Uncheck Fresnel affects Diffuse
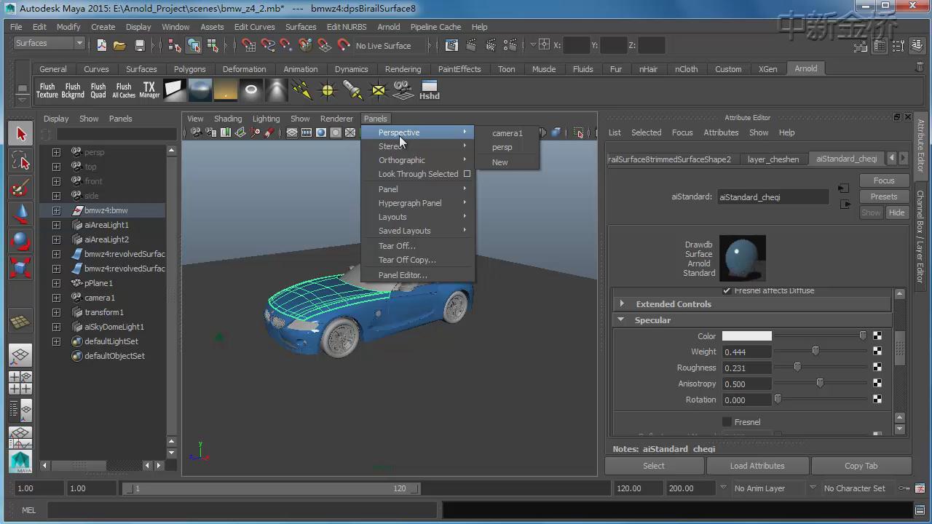 point(727,290)
